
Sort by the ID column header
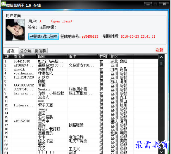point(8,57)
